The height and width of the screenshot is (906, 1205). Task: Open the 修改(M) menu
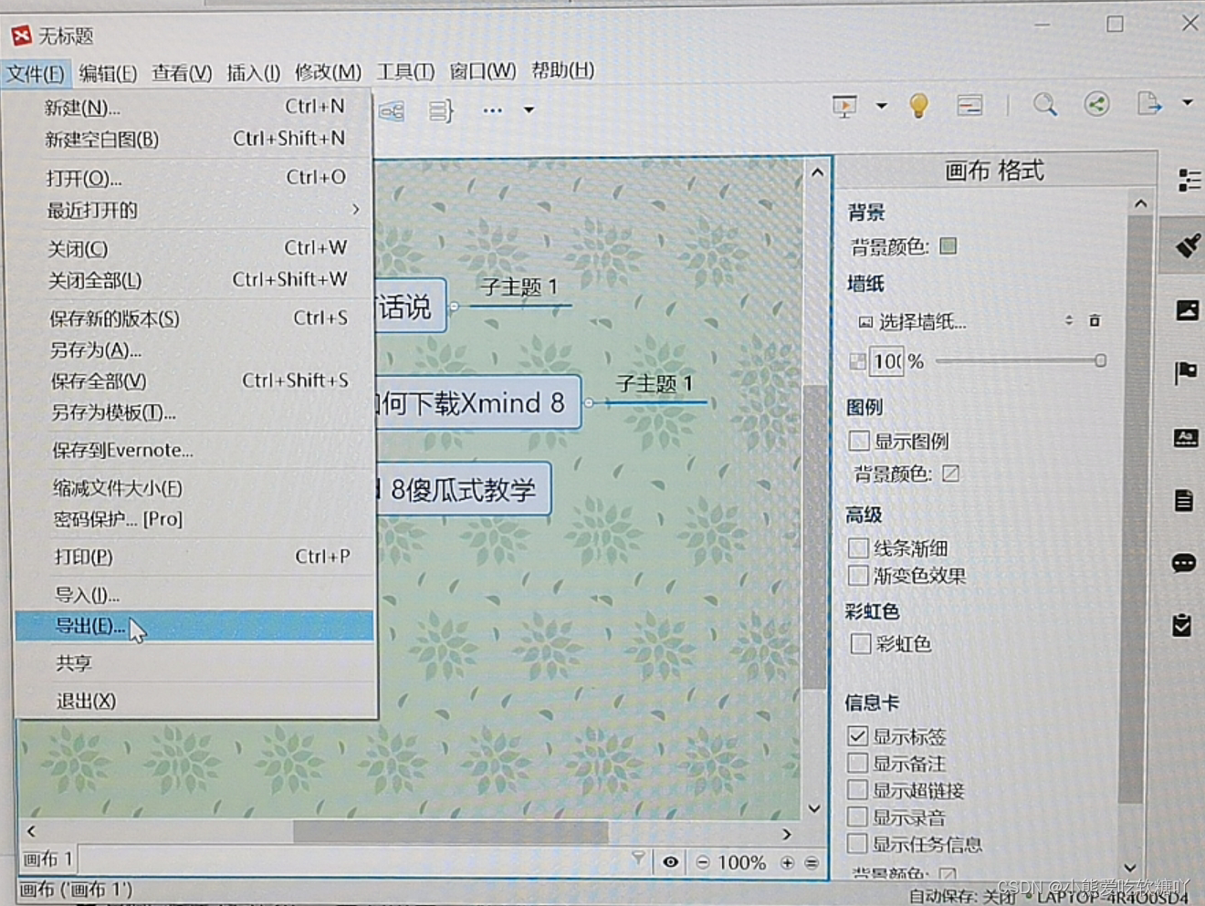(328, 72)
